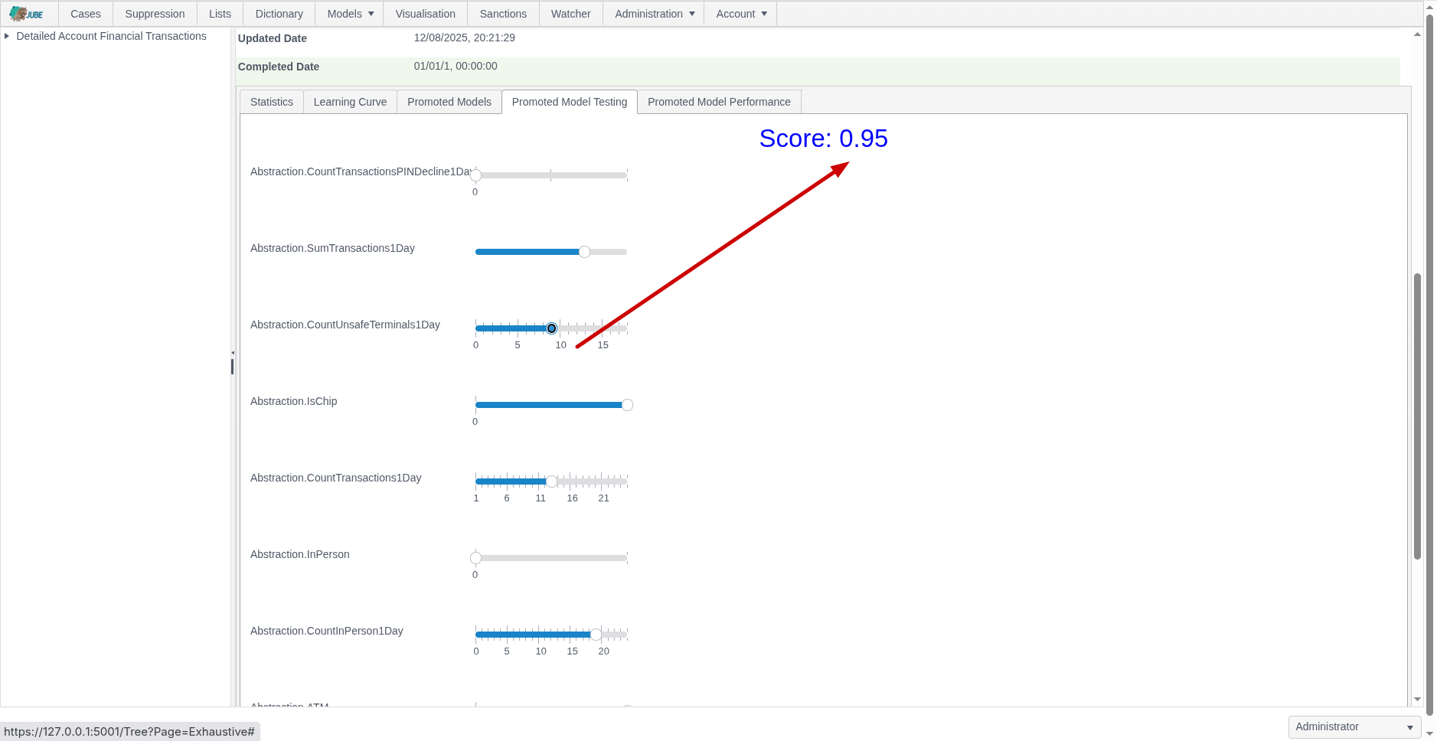Click the IsChip slider handle

[x=627, y=405]
